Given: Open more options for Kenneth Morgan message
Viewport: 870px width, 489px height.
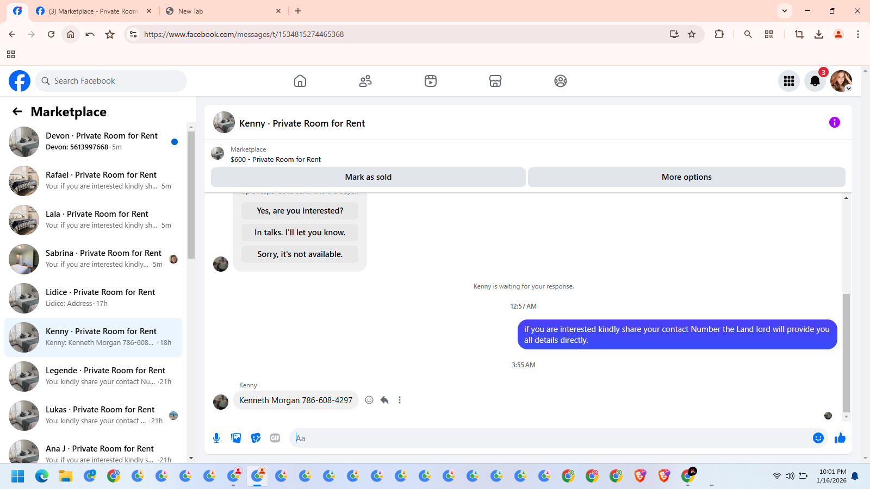Looking at the screenshot, I should pyautogui.click(x=400, y=400).
